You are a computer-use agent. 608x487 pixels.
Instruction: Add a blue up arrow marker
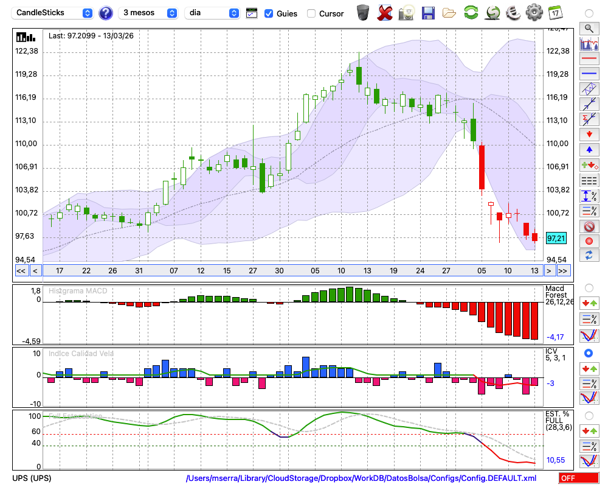(x=589, y=150)
